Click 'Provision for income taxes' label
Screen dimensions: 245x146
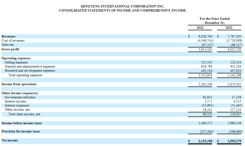(21, 131)
